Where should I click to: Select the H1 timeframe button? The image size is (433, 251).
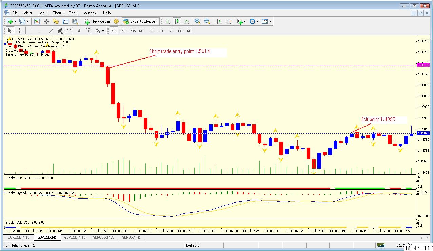click(x=152, y=31)
